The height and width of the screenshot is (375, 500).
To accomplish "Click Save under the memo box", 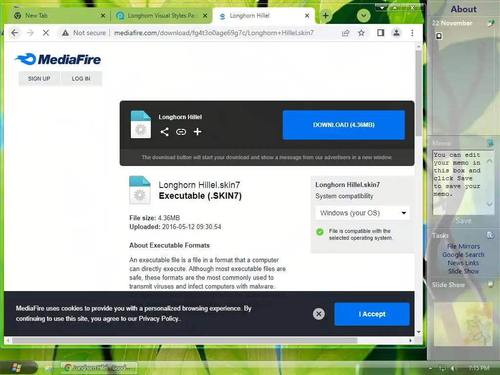I will (x=463, y=221).
